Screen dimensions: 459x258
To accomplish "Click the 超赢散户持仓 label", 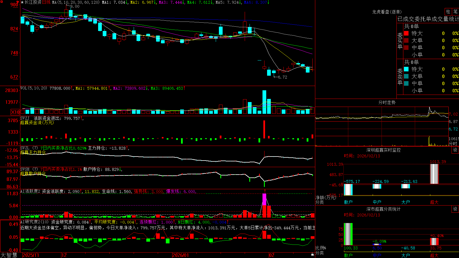I will 33,173.
